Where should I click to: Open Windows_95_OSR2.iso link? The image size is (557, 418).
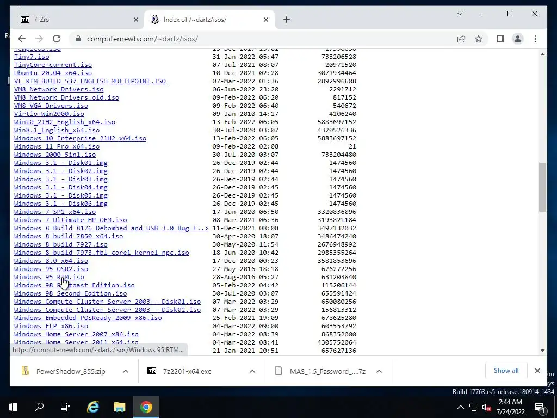51,269
